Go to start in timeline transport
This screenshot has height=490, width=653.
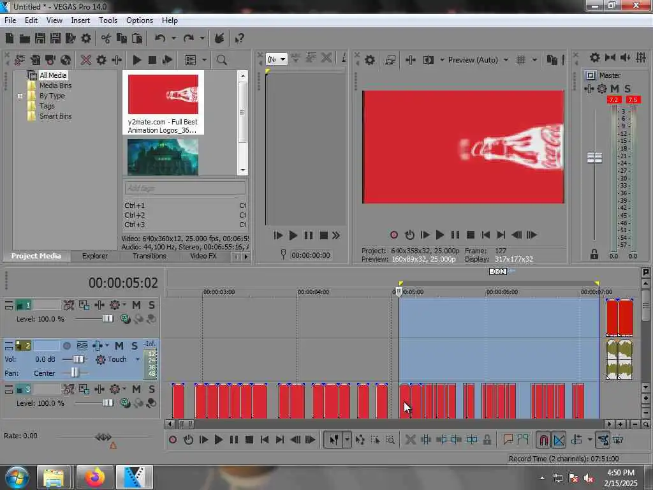click(265, 440)
